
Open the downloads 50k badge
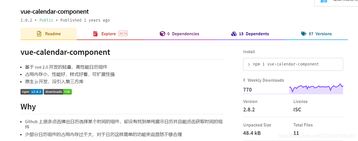click(x=58, y=92)
